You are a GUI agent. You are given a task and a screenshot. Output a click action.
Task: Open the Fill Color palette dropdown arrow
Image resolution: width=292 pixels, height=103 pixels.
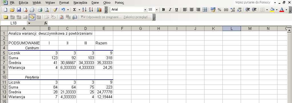pos(277,10)
